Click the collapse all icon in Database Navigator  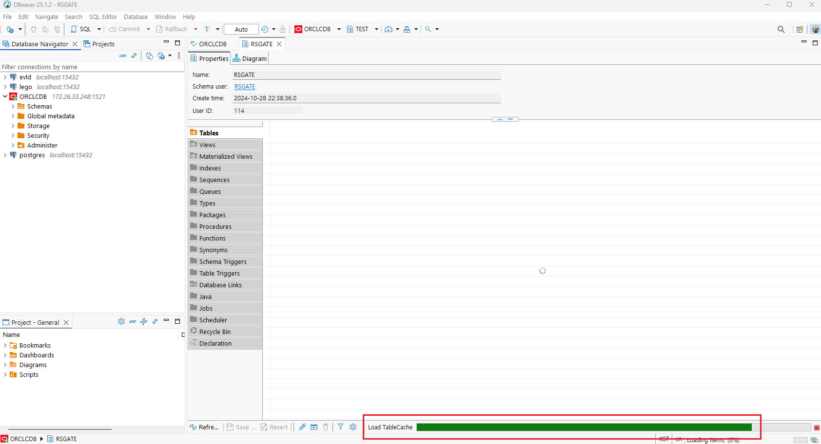tap(123, 55)
